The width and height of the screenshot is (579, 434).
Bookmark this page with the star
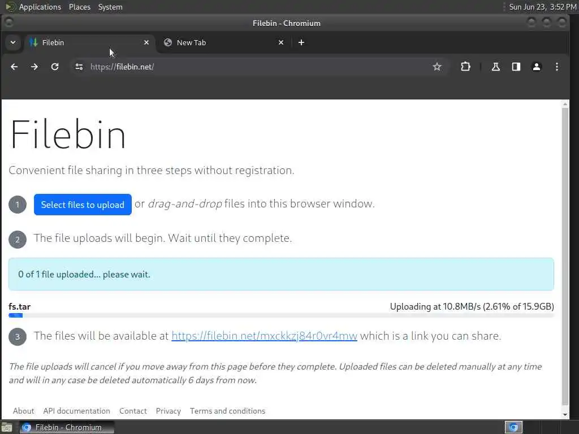[437, 67]
